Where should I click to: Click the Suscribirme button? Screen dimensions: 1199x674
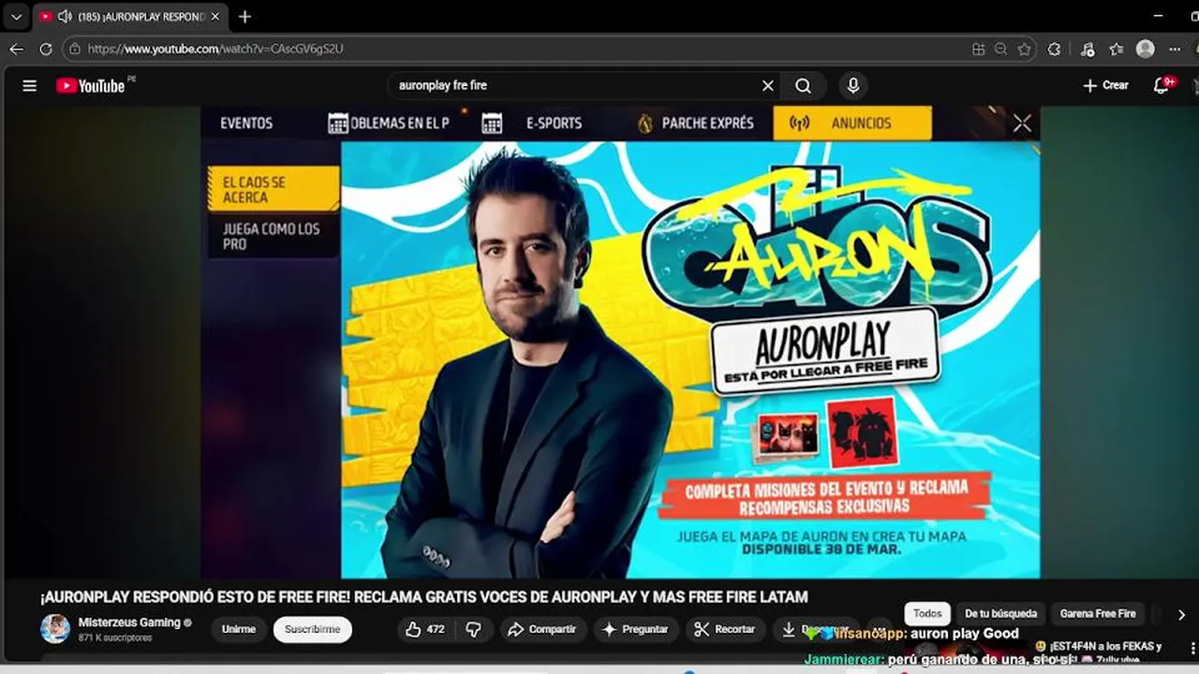(x=313, y=629)
